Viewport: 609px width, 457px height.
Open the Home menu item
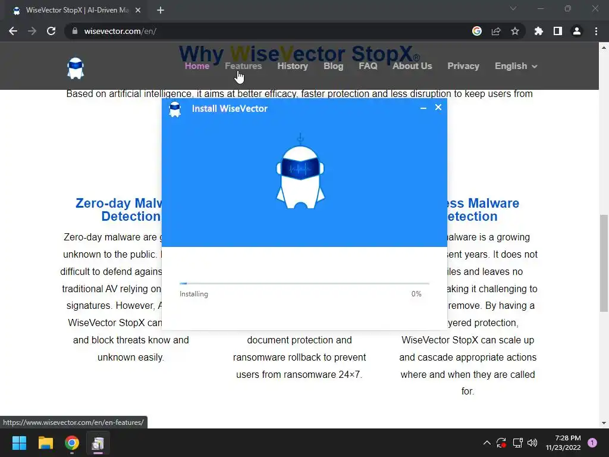click(x=197, y=66)
